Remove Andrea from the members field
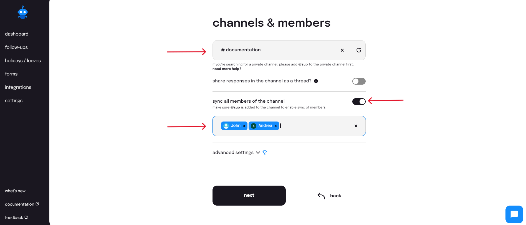526x225 pixels. pos(276,126)
